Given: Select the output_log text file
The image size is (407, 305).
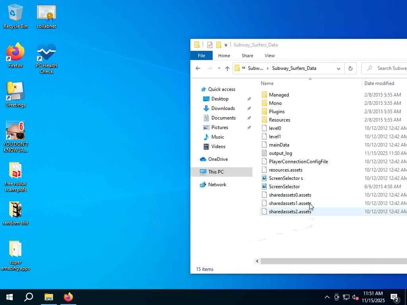Looking at the screenshot, I should 280,153.
